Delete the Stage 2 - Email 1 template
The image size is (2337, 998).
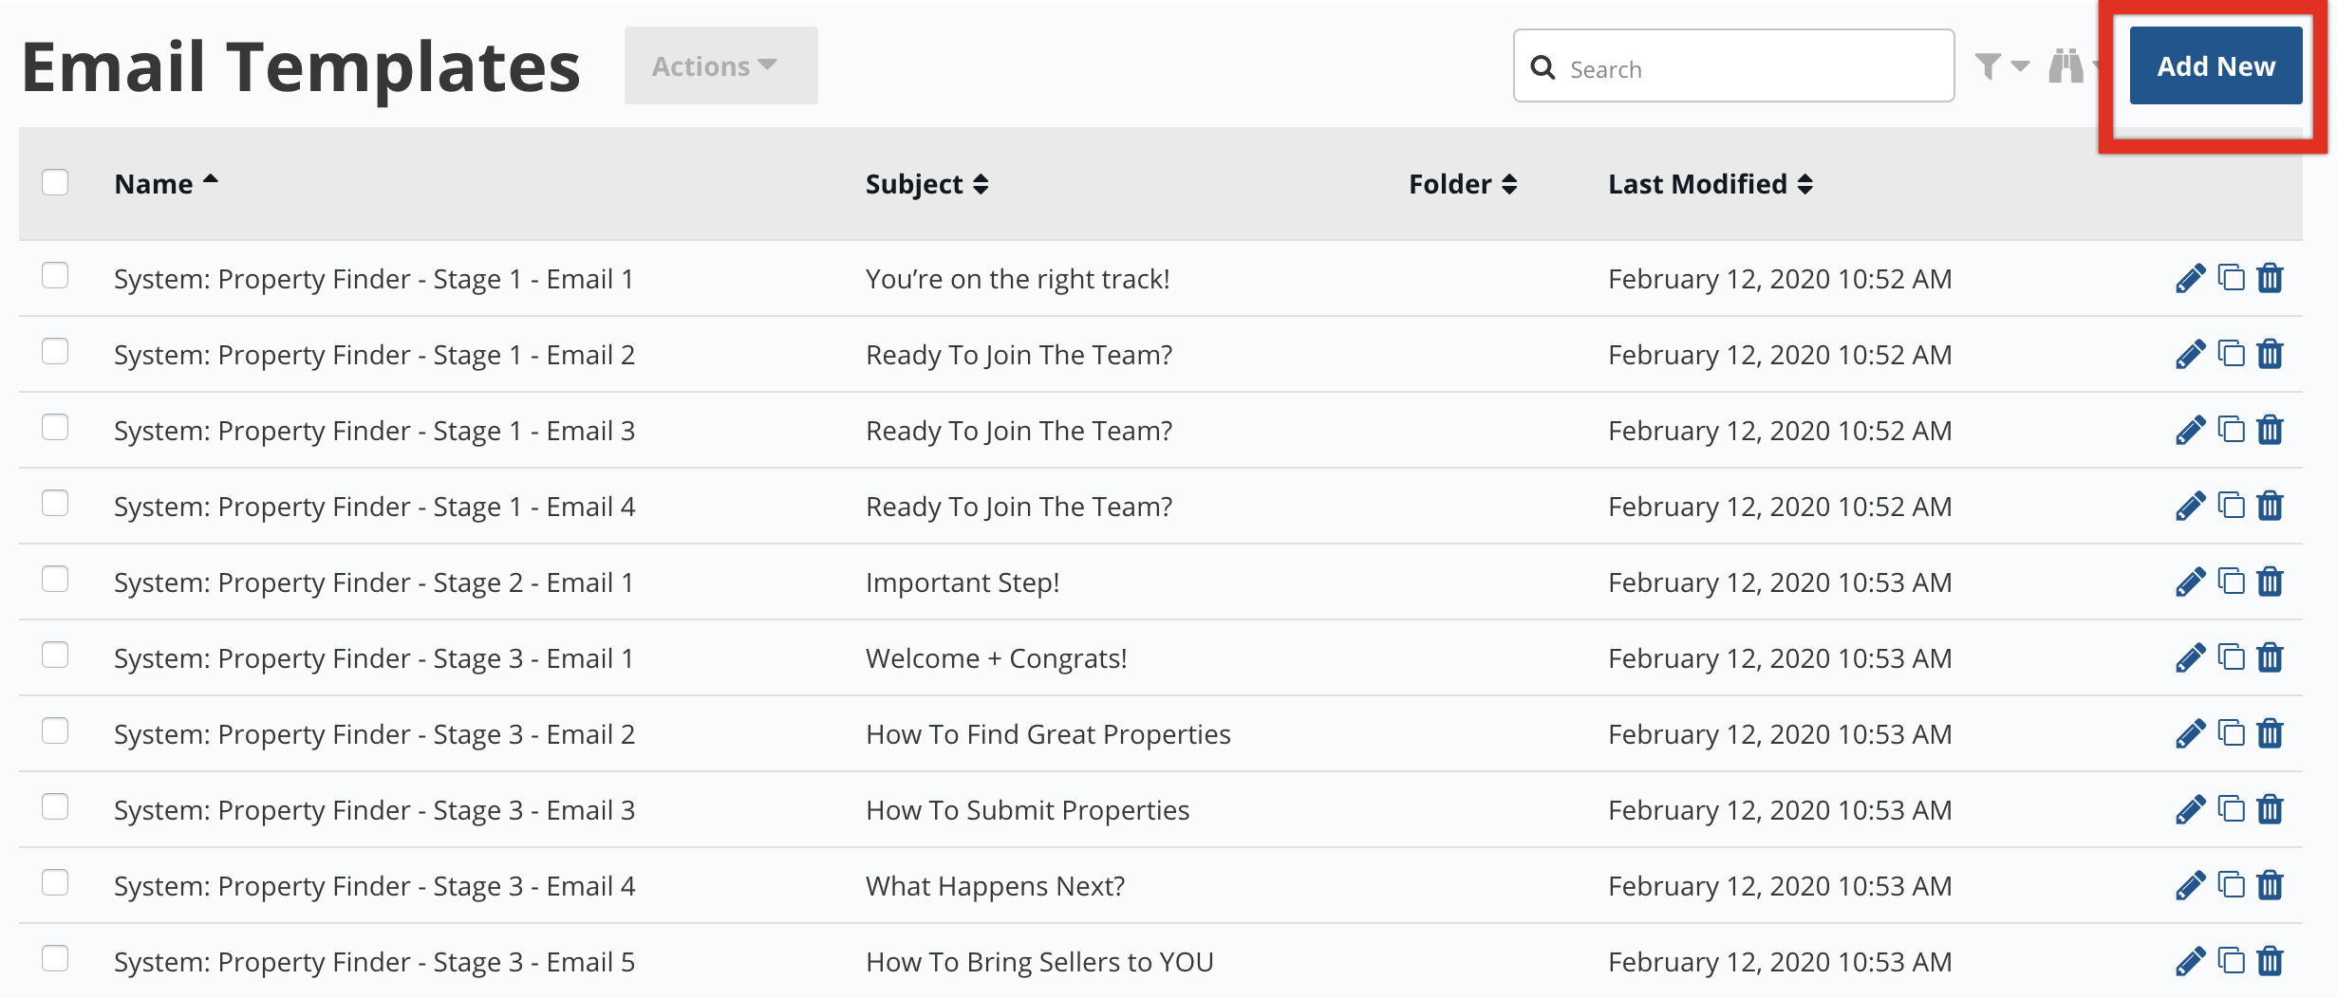pos(2270,582)
